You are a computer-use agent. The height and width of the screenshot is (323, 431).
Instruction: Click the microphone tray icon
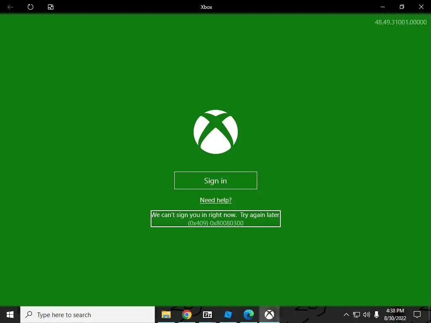377,315
